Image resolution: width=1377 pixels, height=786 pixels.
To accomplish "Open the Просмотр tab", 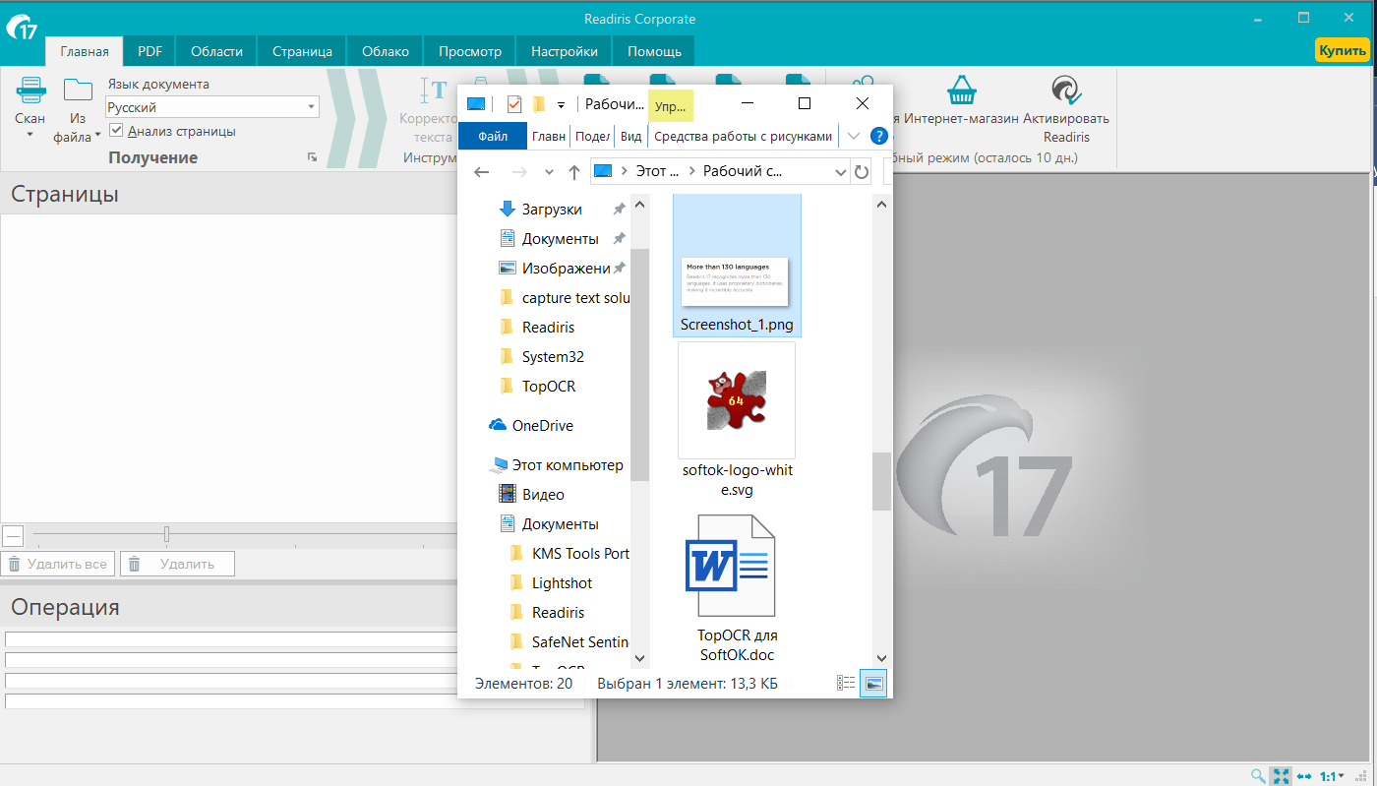I will coord(470,51).
